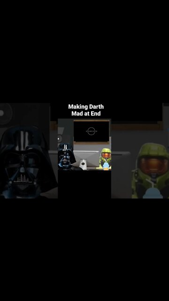Click the center video frame
169x301 pixels.
pos(84,144)
